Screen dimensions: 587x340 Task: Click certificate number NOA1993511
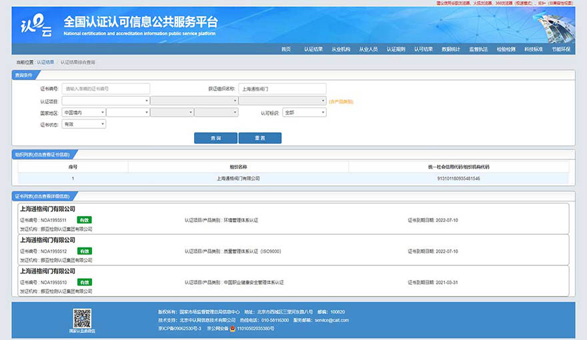click(x=53, y=220)
